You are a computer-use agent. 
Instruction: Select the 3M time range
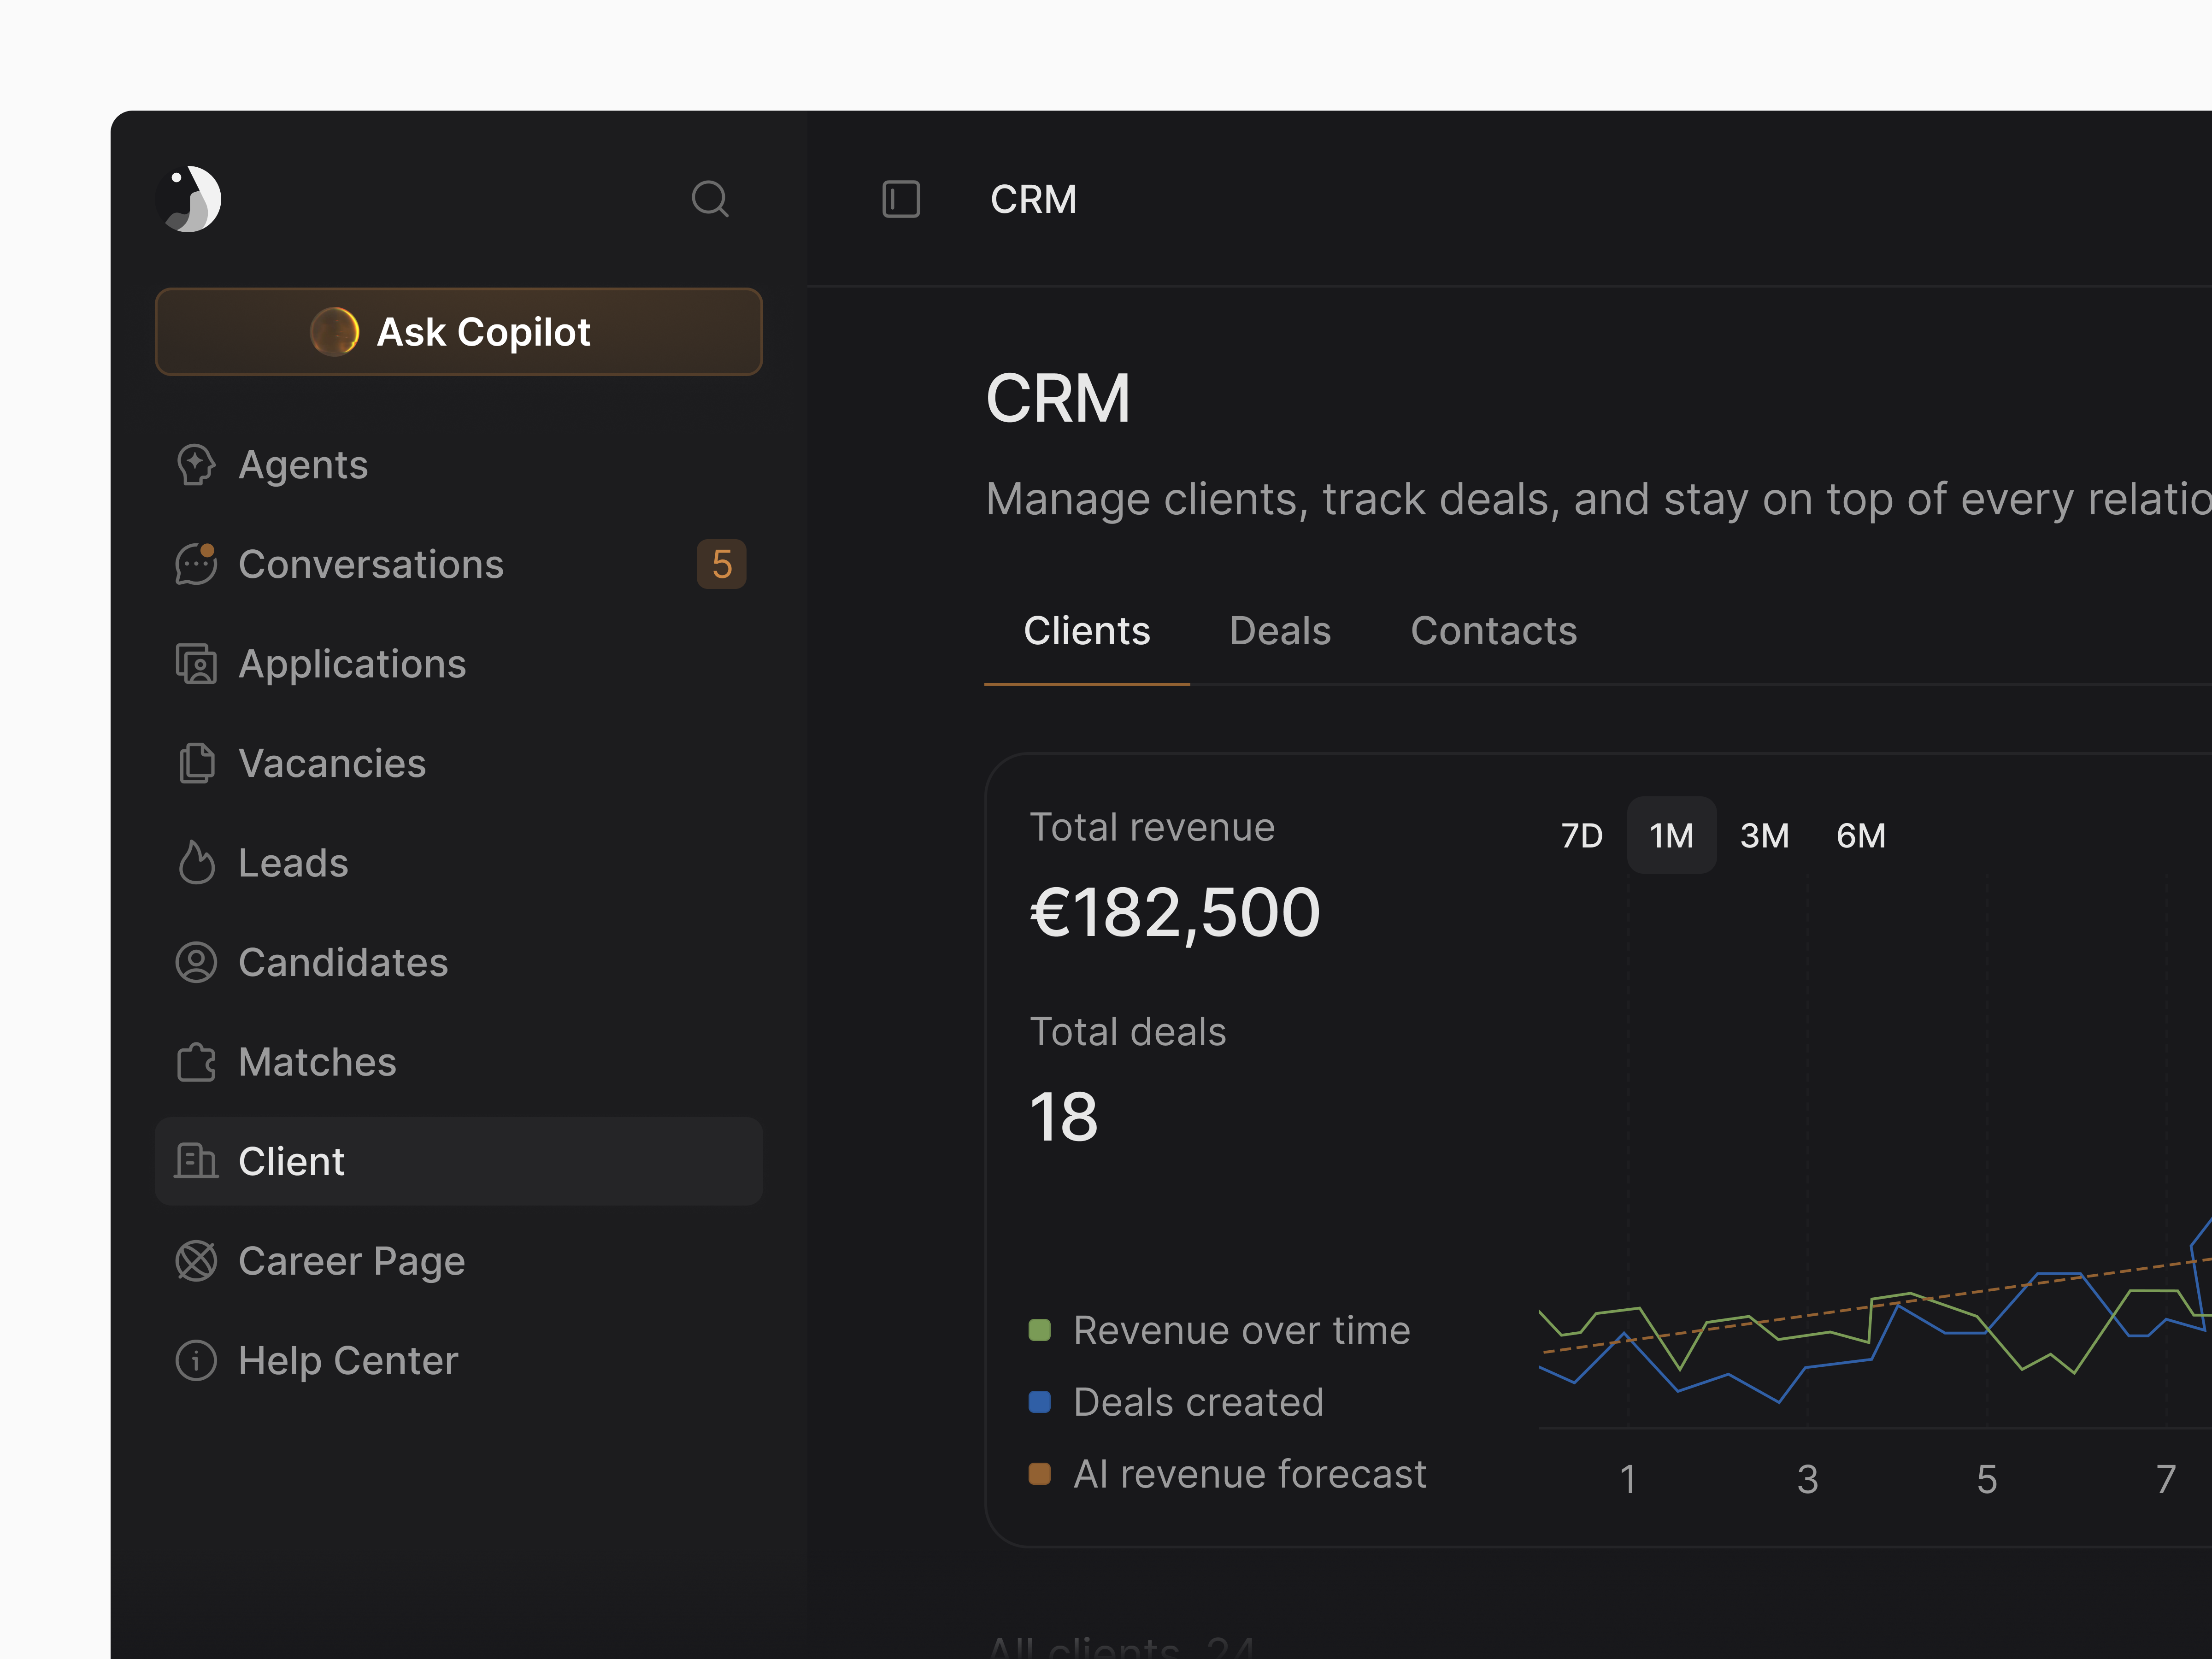(1764, 835)
